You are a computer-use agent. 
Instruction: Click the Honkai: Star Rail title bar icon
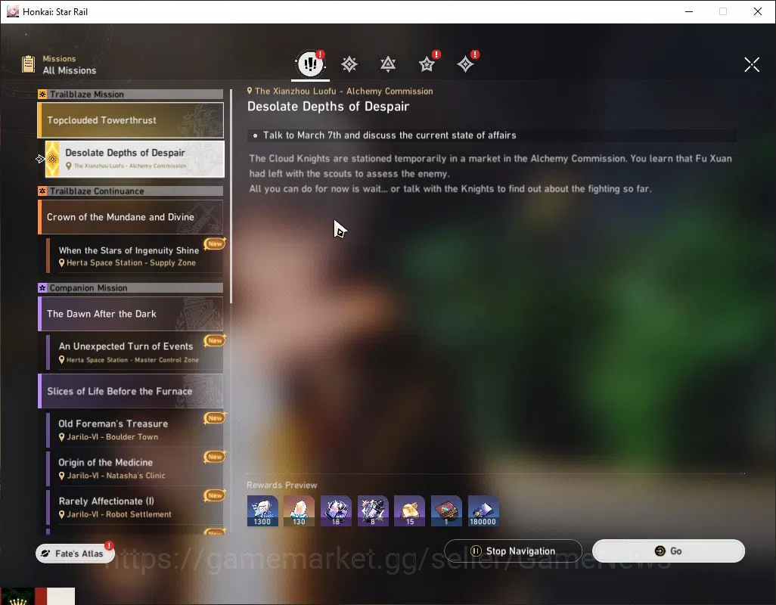pos(13,11)
